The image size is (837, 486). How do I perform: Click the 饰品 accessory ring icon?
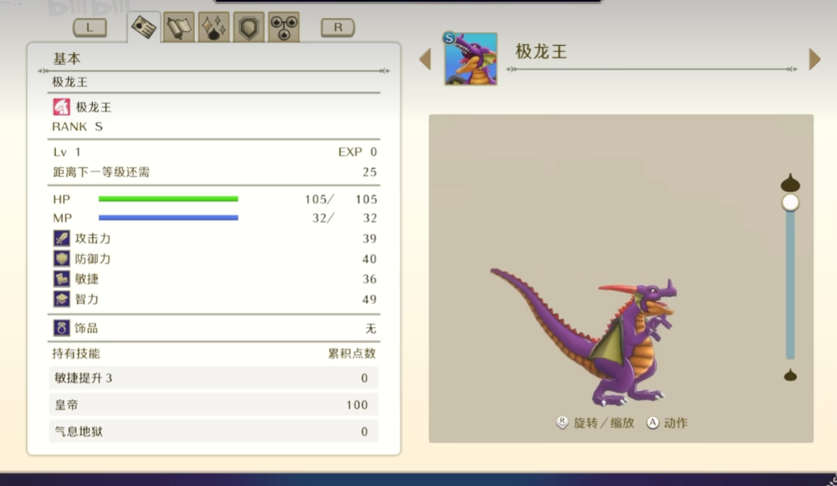61,328
